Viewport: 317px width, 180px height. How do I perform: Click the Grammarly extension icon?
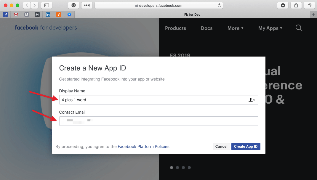pyautogui.click(x=73, y=5)
